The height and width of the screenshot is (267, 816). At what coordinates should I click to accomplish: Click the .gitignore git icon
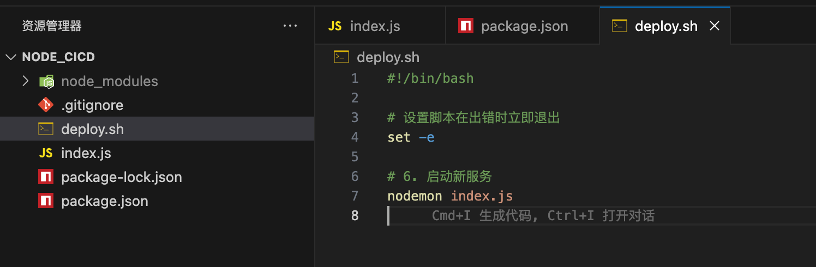pos(46,105)
